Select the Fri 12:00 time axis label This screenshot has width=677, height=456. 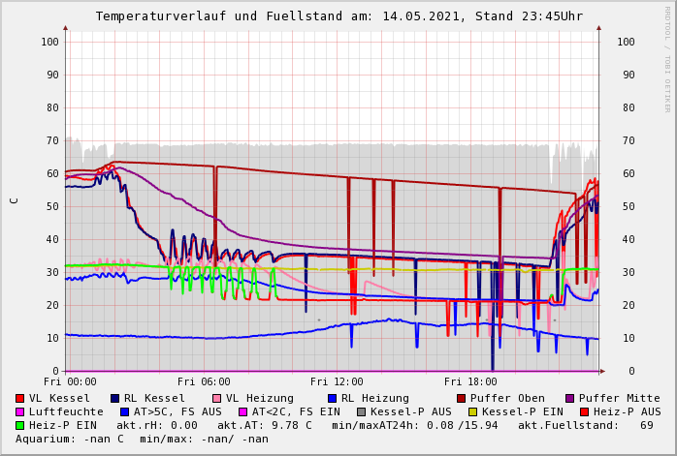coord(337,382)
